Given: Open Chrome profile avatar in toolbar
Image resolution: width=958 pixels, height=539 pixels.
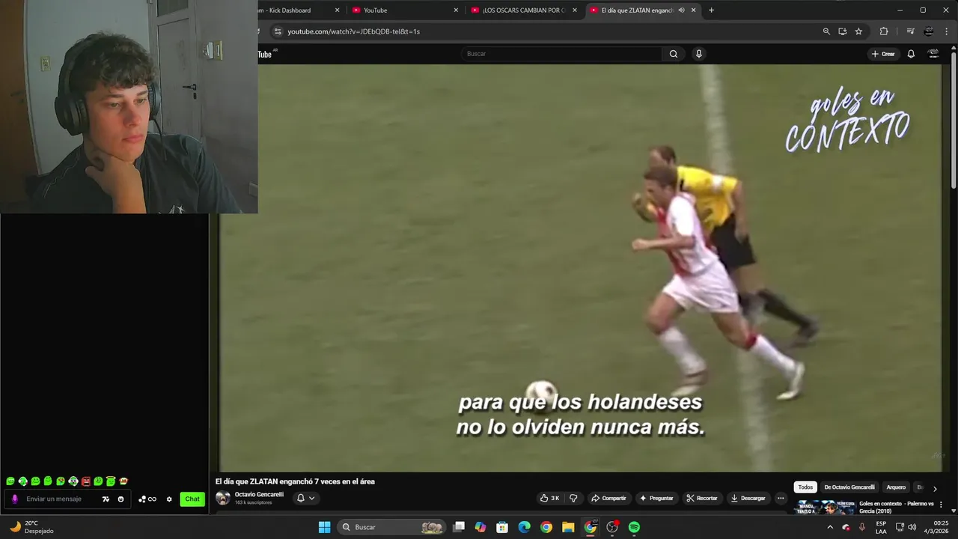Looking at the screenshot, I should [929, 31].
